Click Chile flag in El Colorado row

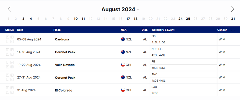pyautogui.click(x=123, y=90)
